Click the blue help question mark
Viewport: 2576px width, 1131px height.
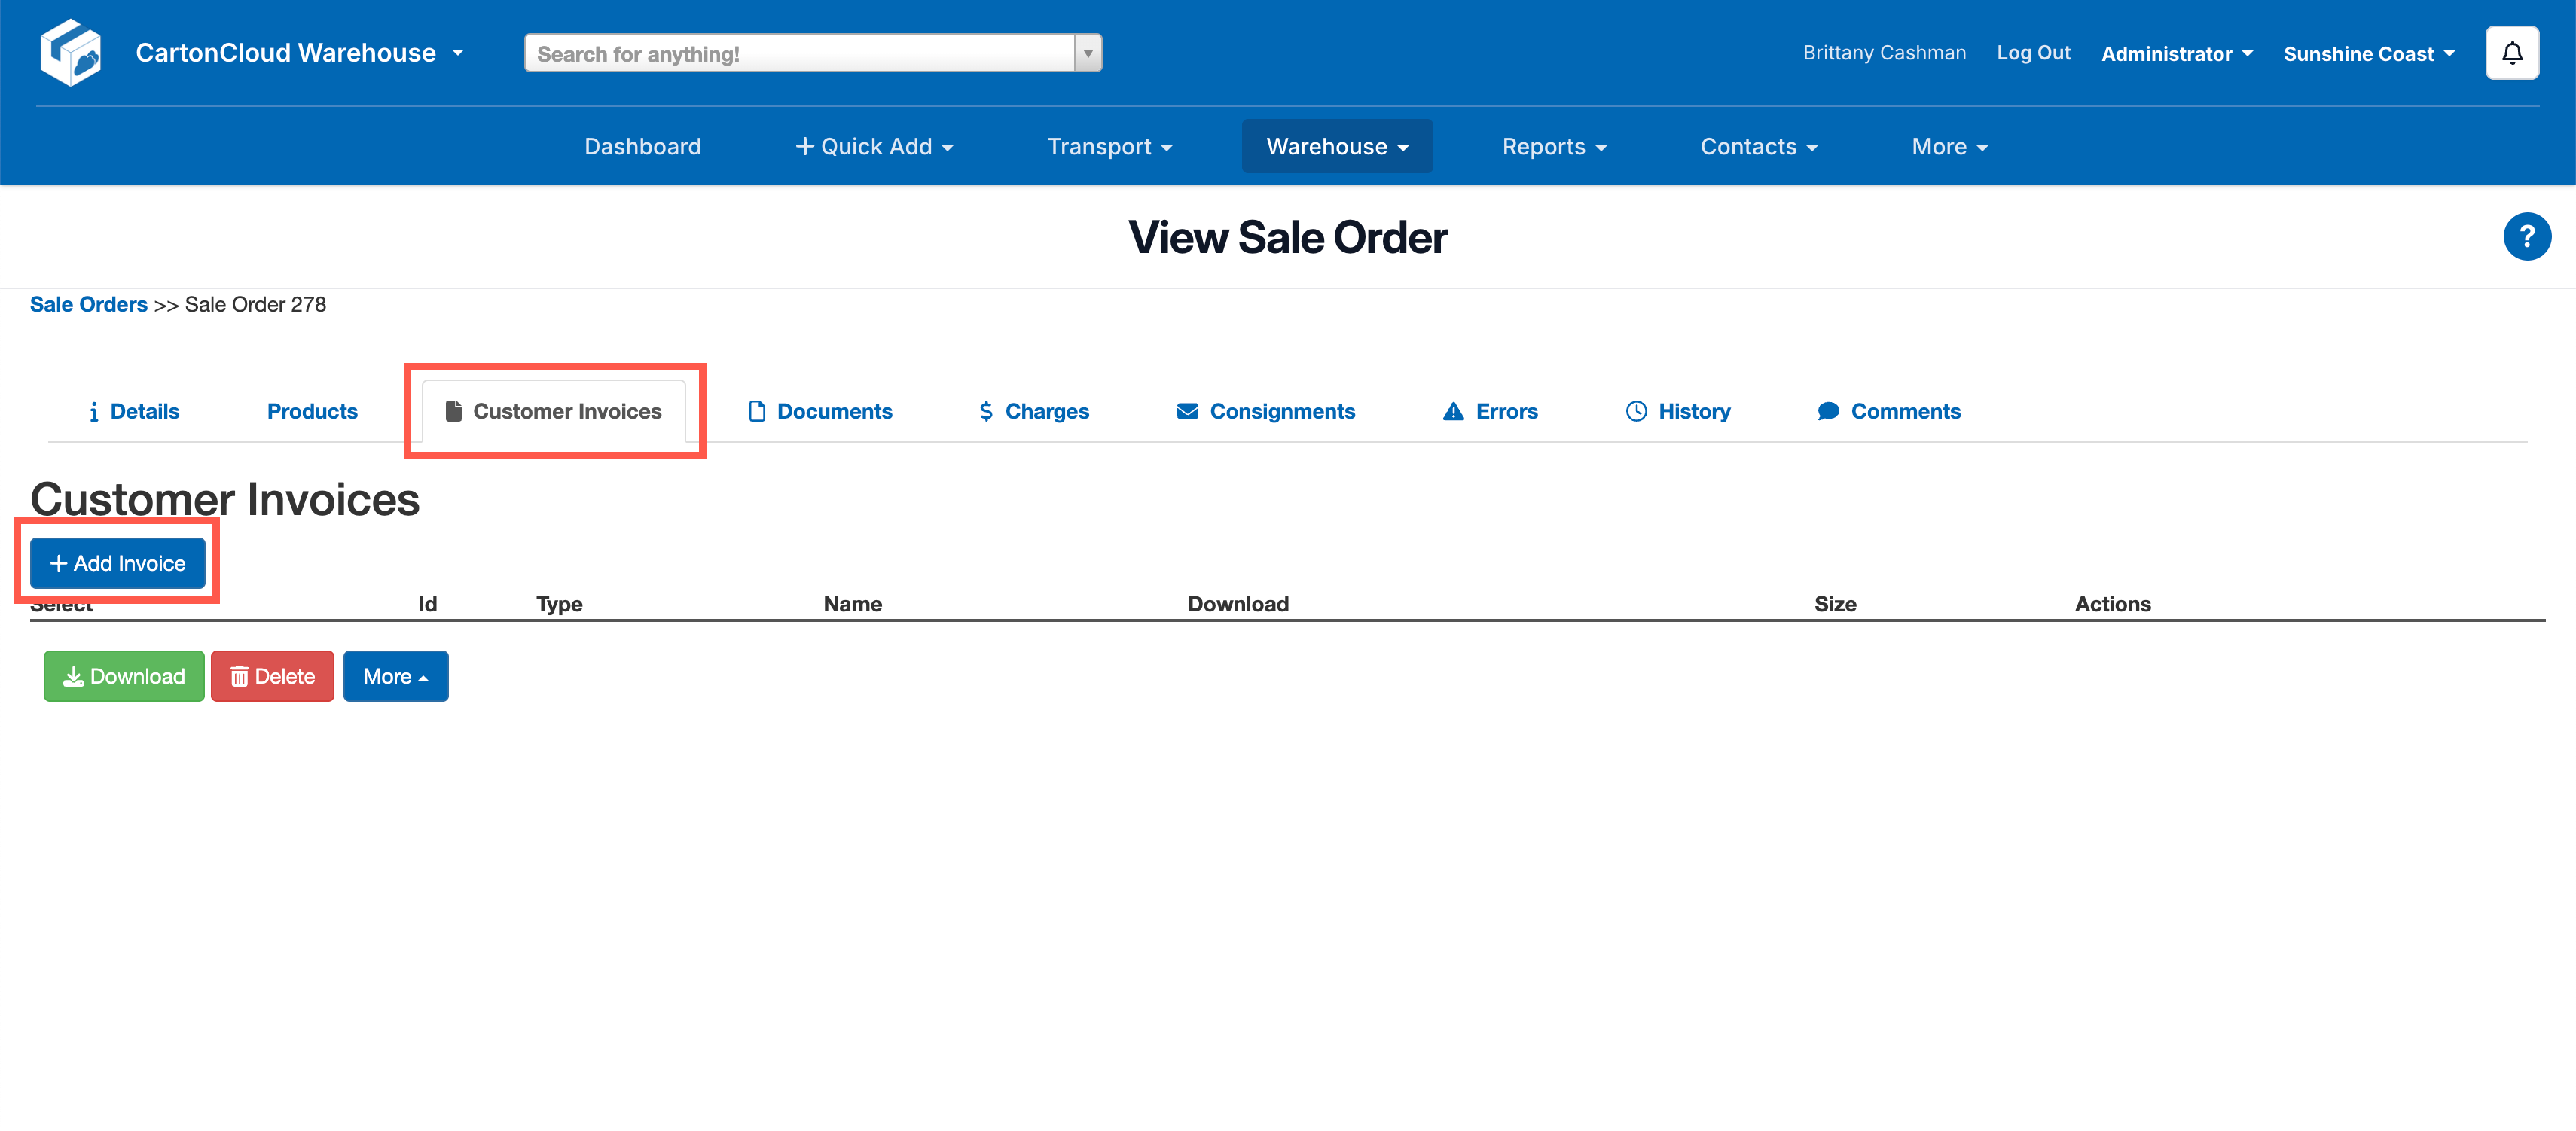[2526, 237]
